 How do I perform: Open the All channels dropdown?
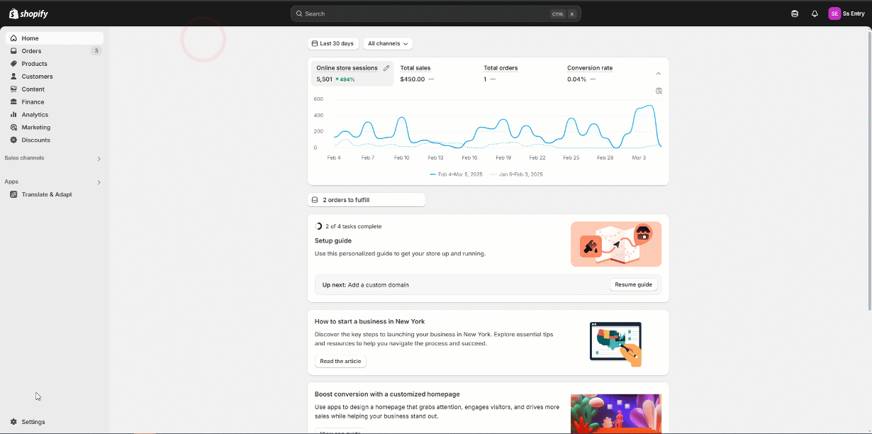coord(388,44)
